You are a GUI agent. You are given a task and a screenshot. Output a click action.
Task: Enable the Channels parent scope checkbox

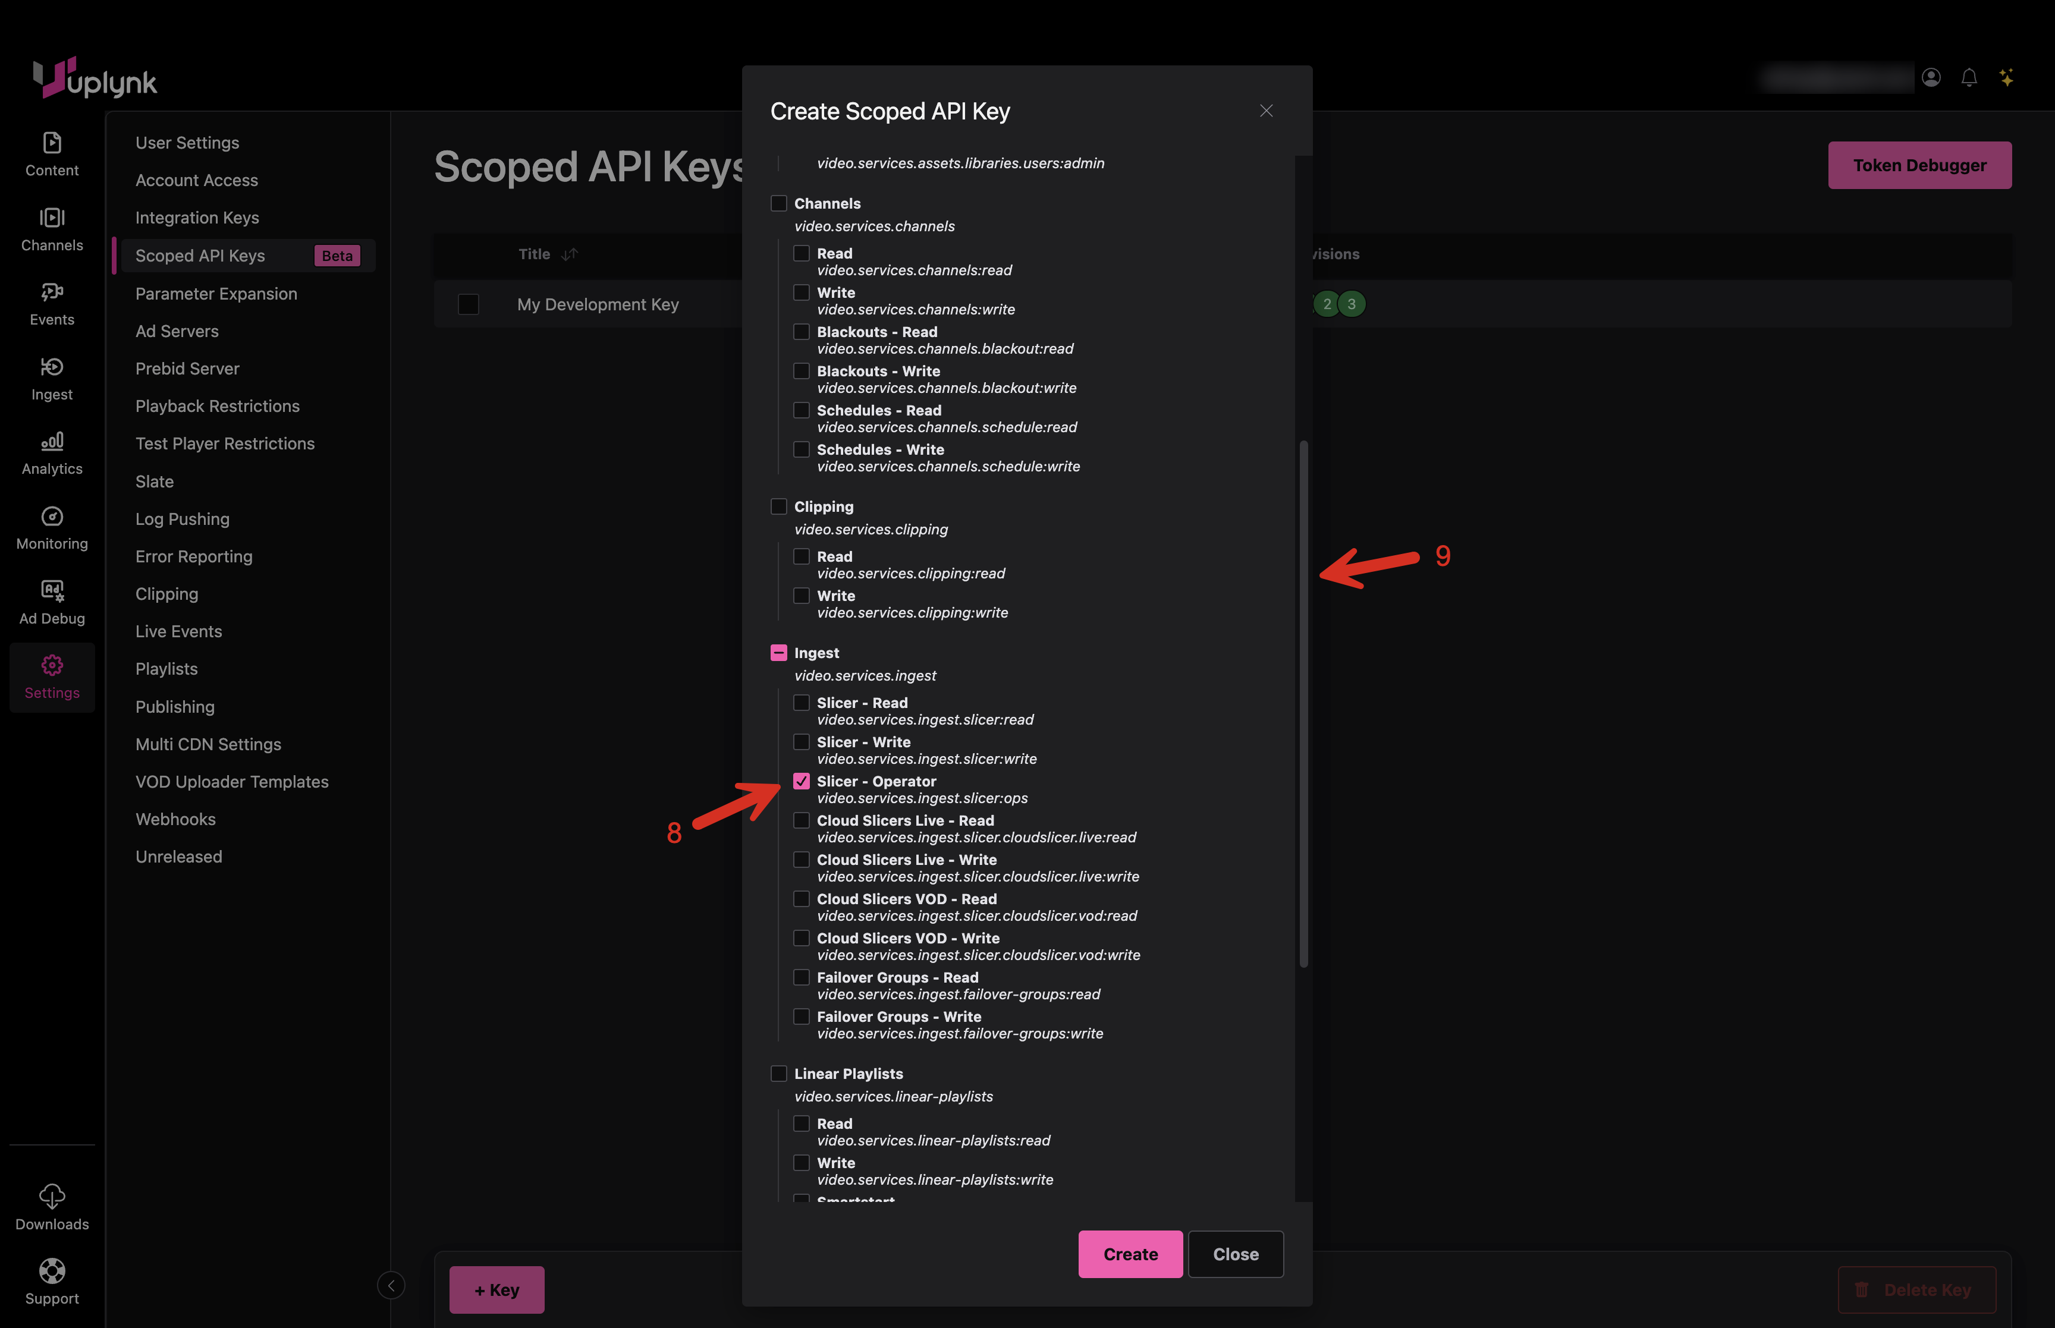pos(778,203)
